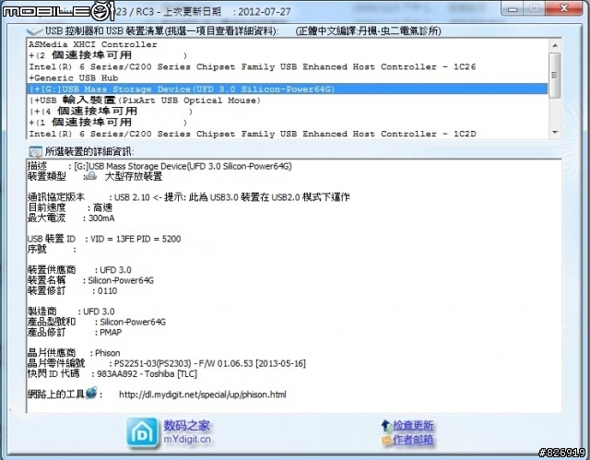Screen dimensions: 590x460
Task: Click the envelope email icon
Action: 386,440
